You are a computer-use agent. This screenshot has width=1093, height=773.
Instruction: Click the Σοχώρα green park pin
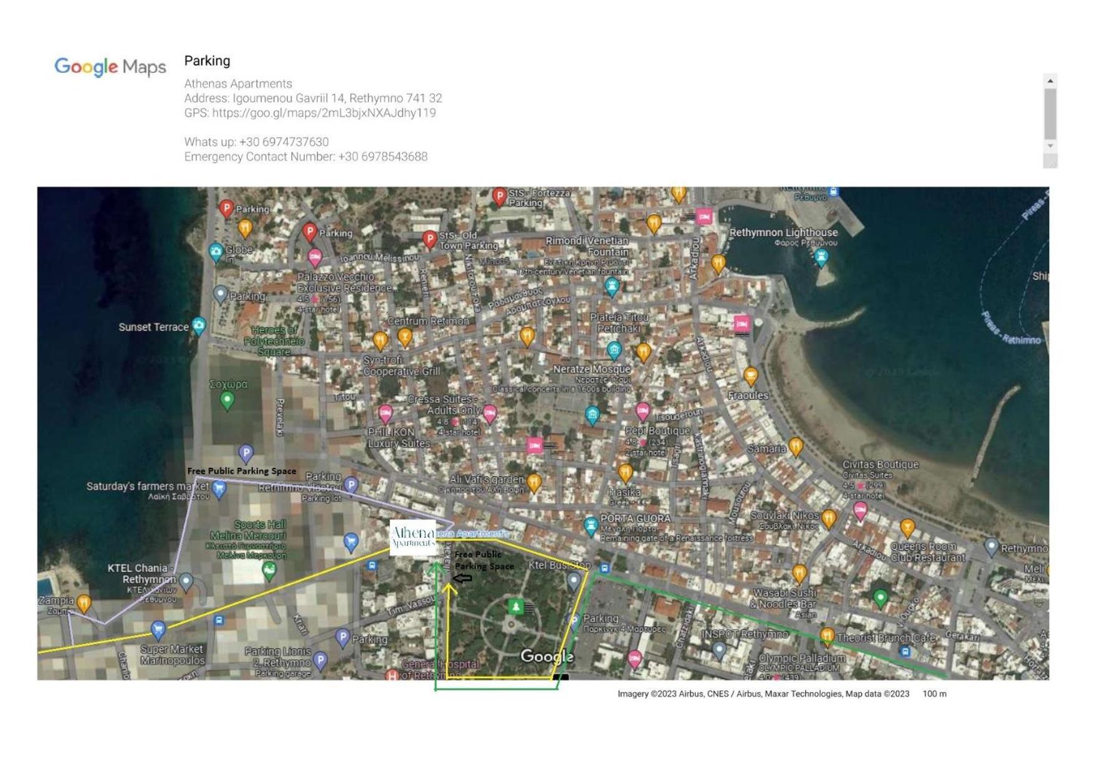[x=227, y=400]
